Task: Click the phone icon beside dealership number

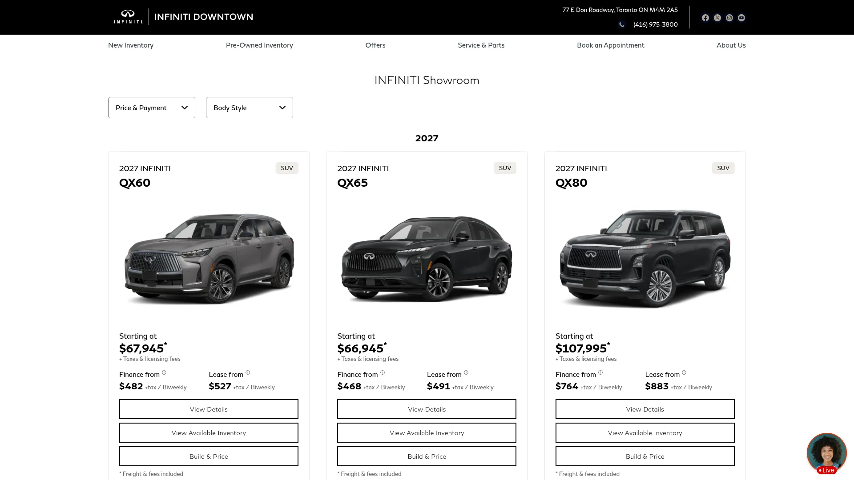Action: point(622,24)
